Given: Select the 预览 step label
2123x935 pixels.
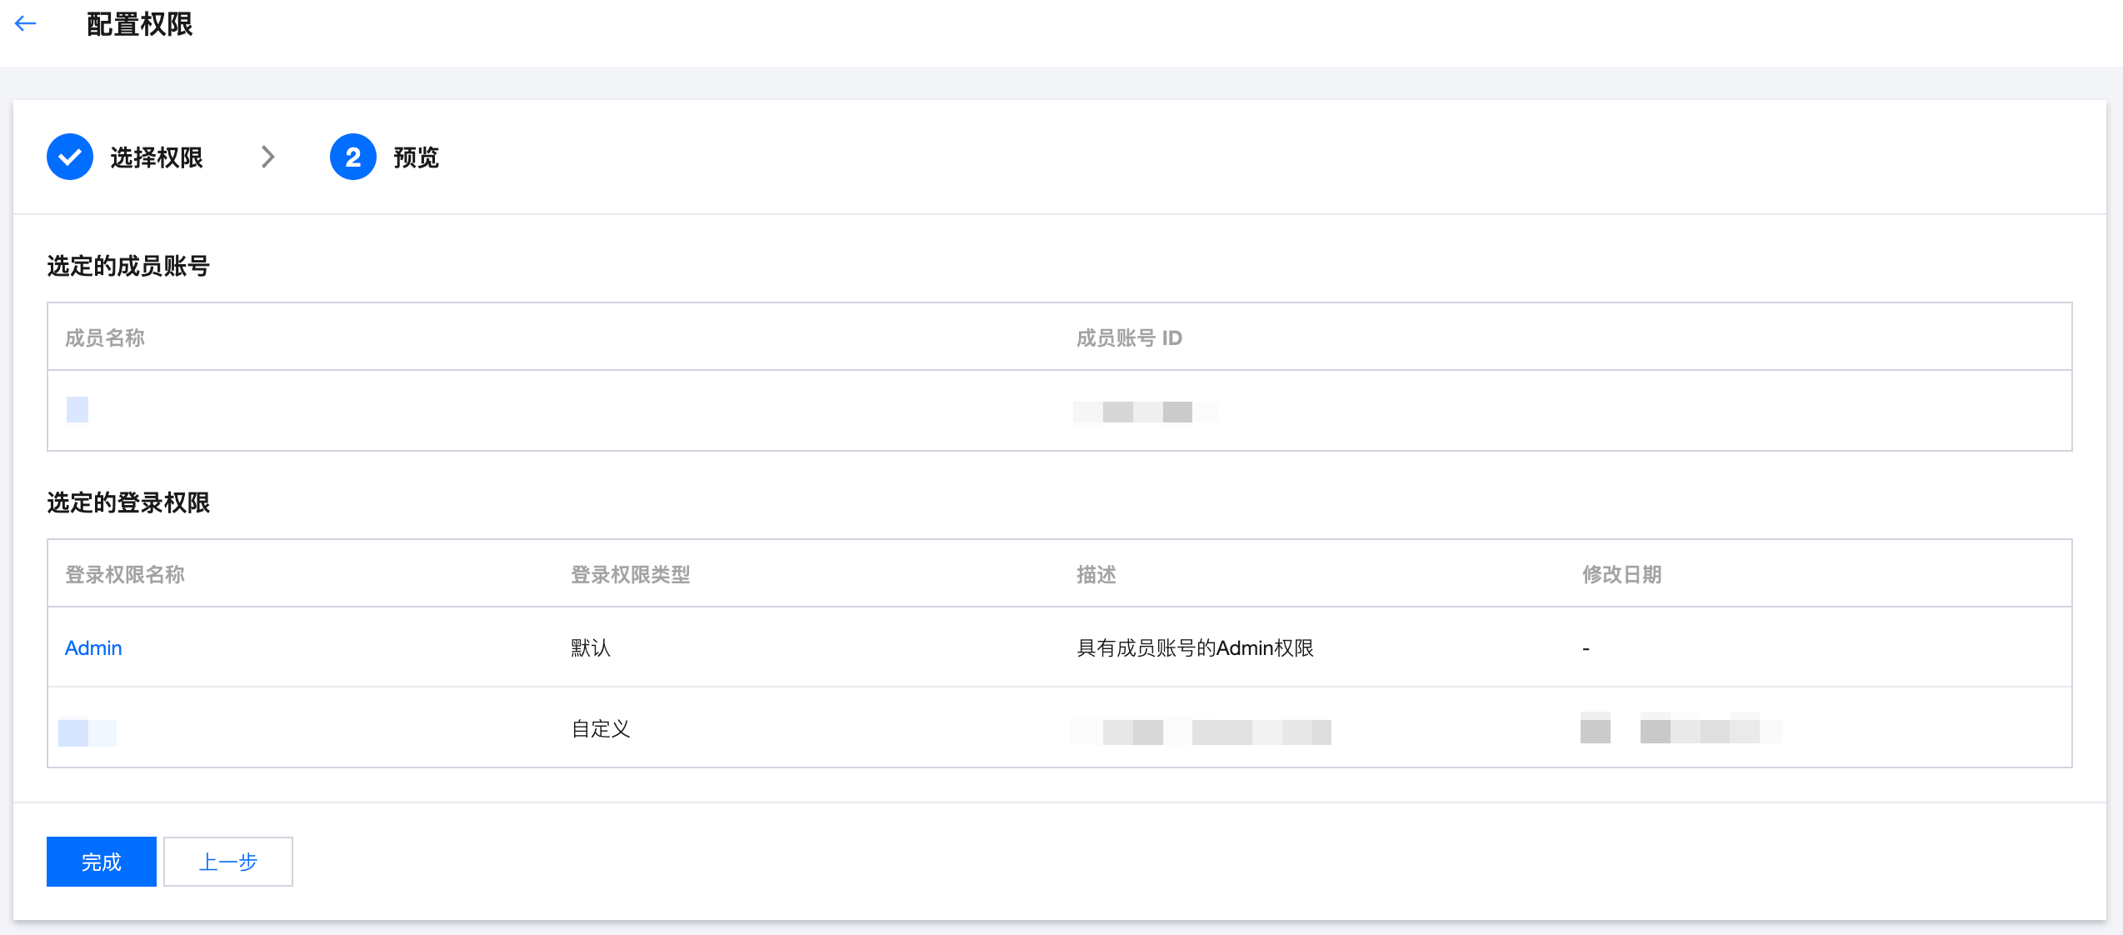Looking at the screenshot, I should pos(416,157).
